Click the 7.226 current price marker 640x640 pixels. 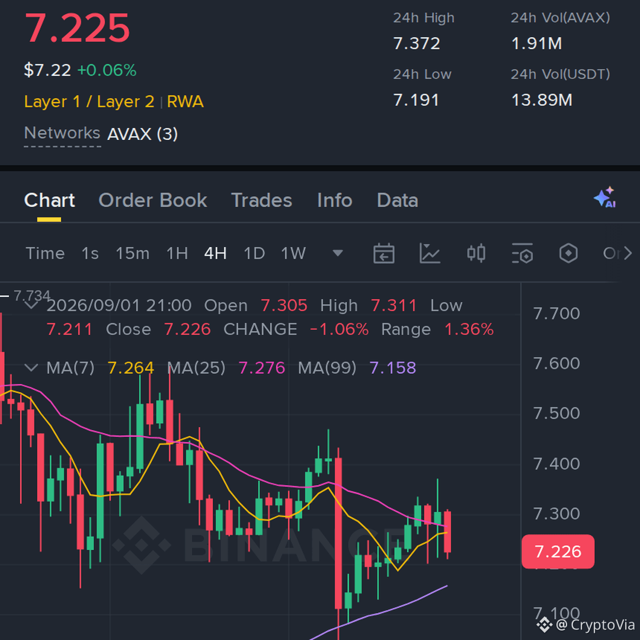[x=558, y=552]
